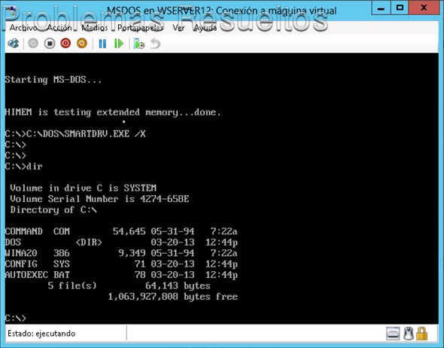Open the Ayuda menu
Screen dimensions: 444x348
point(205,28)
